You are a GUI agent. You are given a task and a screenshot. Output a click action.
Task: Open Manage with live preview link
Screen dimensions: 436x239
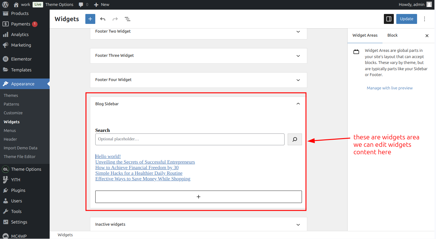tap(390, 88)
